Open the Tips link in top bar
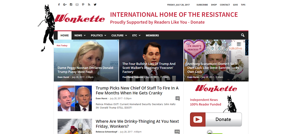The height and width of the screenshot is (134, 302). click(x=243, y=5)
